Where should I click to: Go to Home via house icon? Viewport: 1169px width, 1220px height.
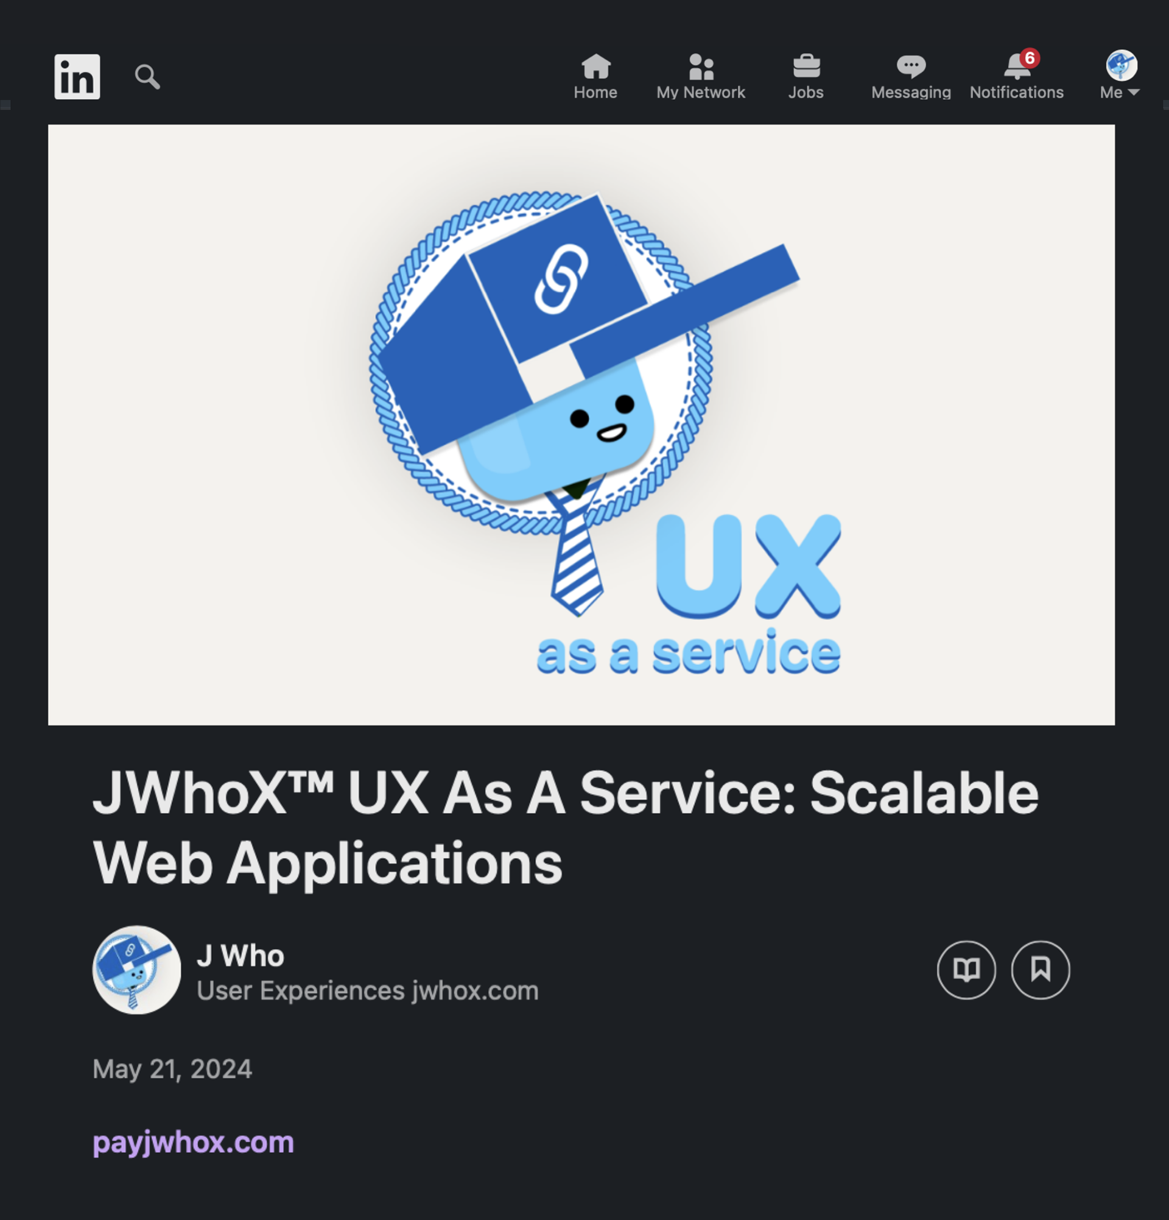point(595,66)
